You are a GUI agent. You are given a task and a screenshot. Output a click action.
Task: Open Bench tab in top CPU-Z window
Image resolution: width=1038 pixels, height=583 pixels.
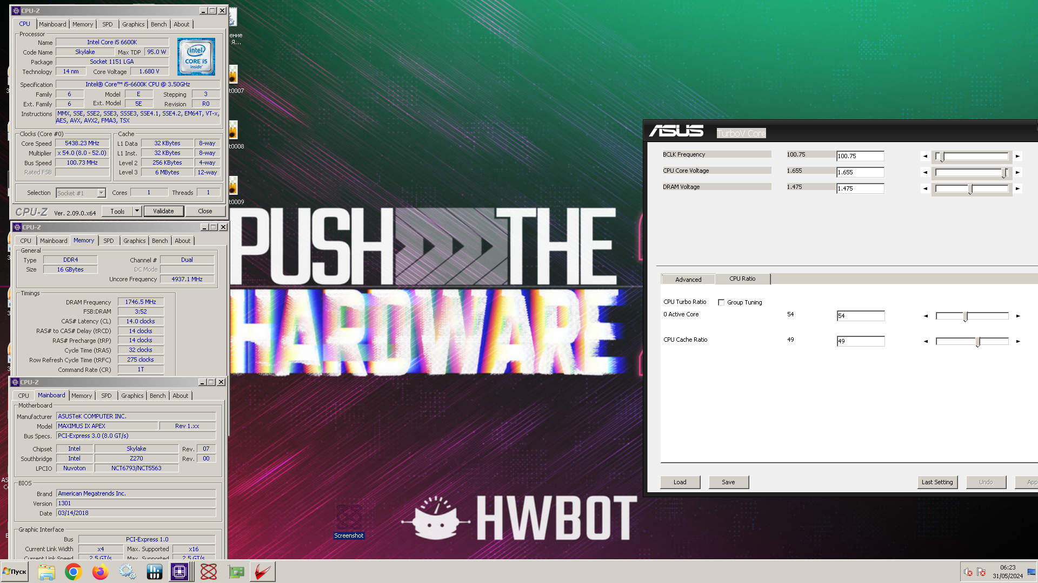click(x=158, y=24)
